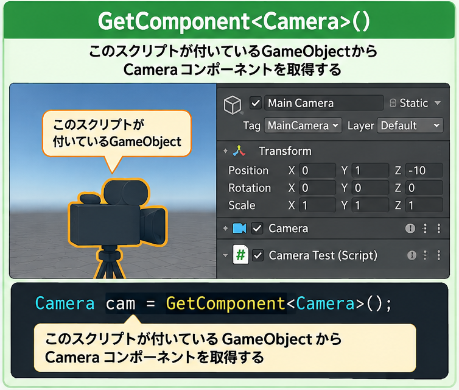The image size is (459, 390).
Task: Click the yellow GetComponent word in code
Action: [x=225, y=303]
